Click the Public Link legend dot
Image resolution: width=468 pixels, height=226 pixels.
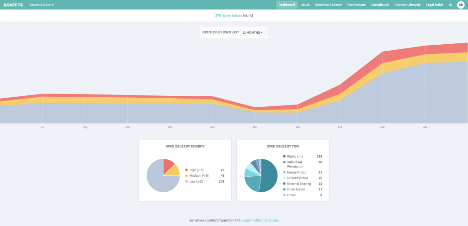pyautogui.click(x=284, y=157)
